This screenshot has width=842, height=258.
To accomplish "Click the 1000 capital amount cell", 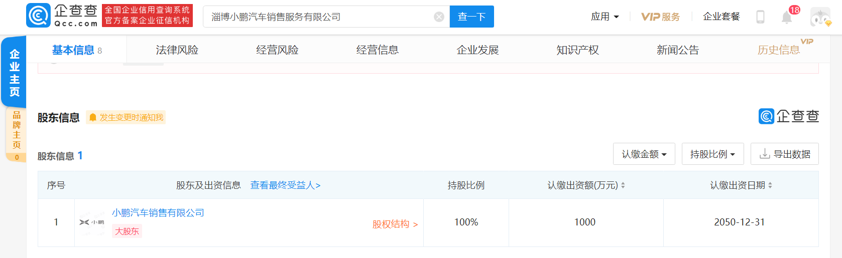I will tap(585, 222).
